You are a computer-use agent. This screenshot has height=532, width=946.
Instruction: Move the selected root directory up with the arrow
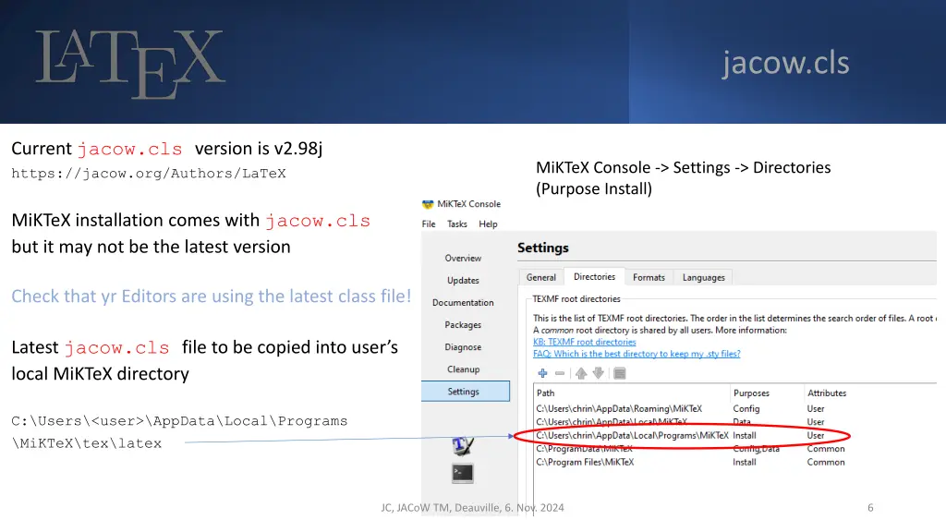click(581, 373)
